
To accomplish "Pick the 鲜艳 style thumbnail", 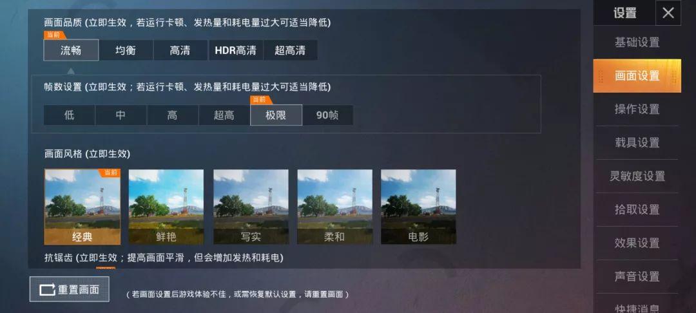I will tap(166, 207).
